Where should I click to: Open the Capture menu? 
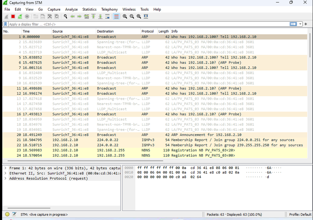coord(54,9)
